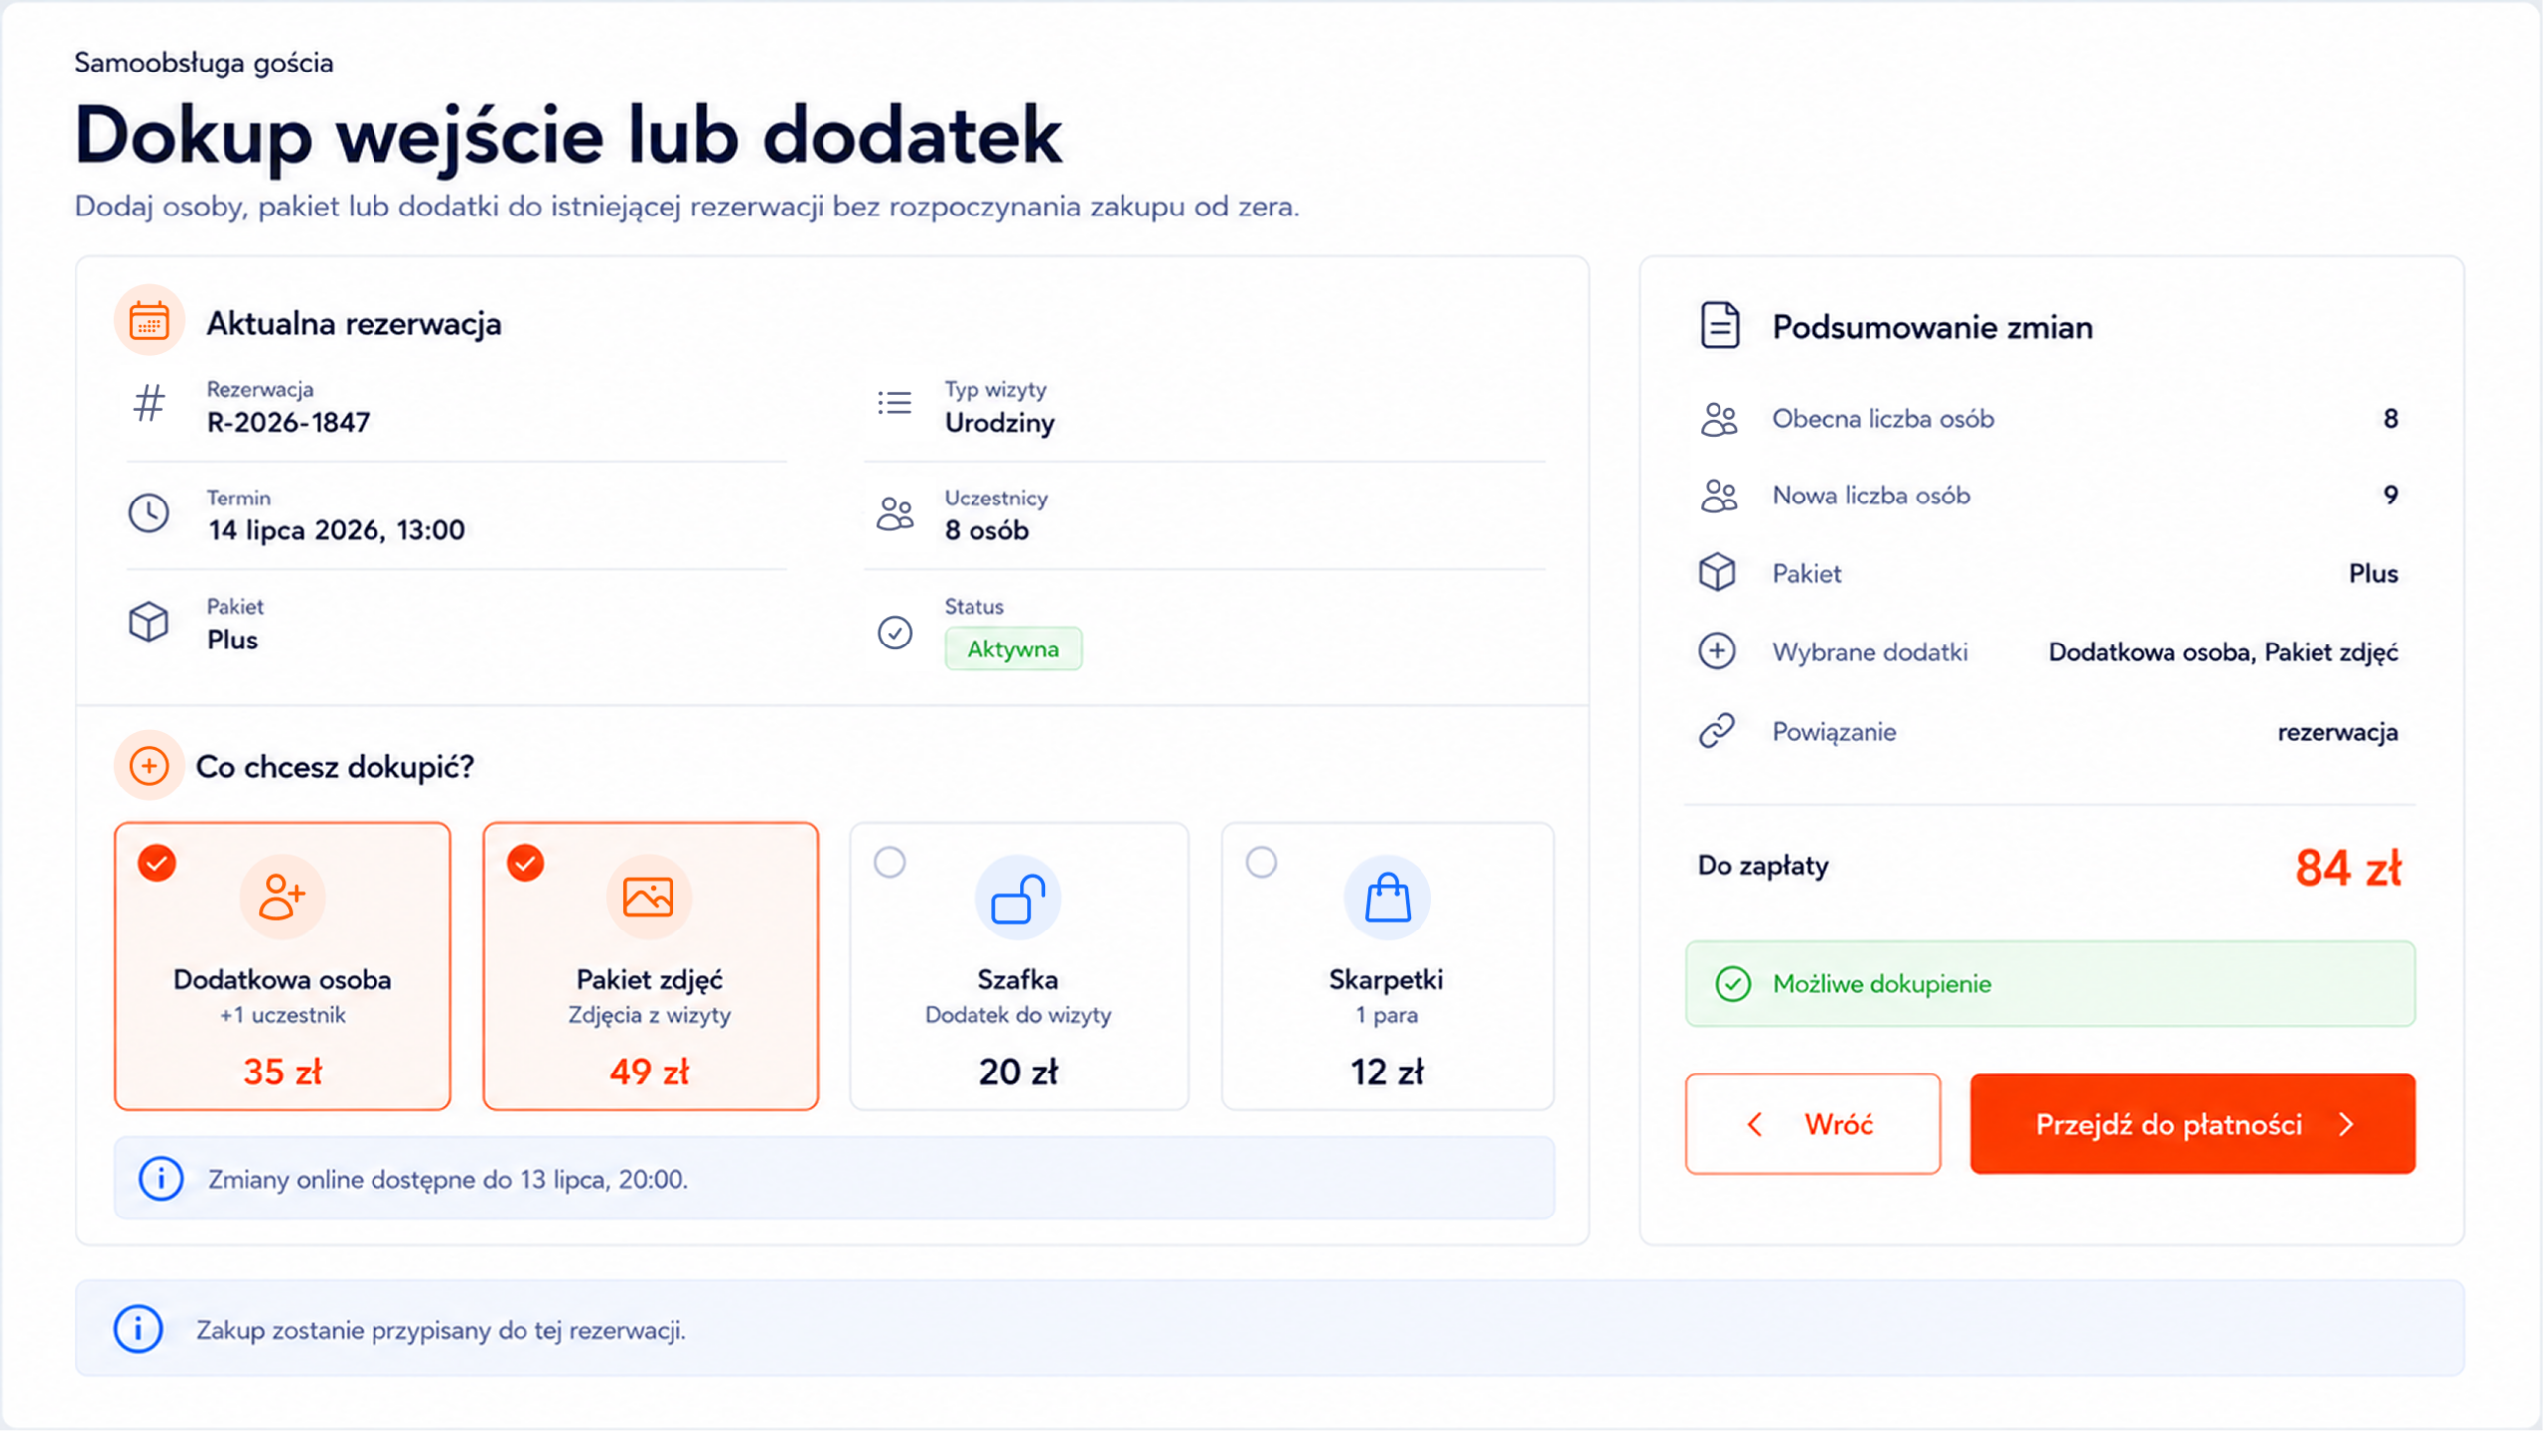
Task: Click the green Aktywna status badge
Action: point(1013,649)
